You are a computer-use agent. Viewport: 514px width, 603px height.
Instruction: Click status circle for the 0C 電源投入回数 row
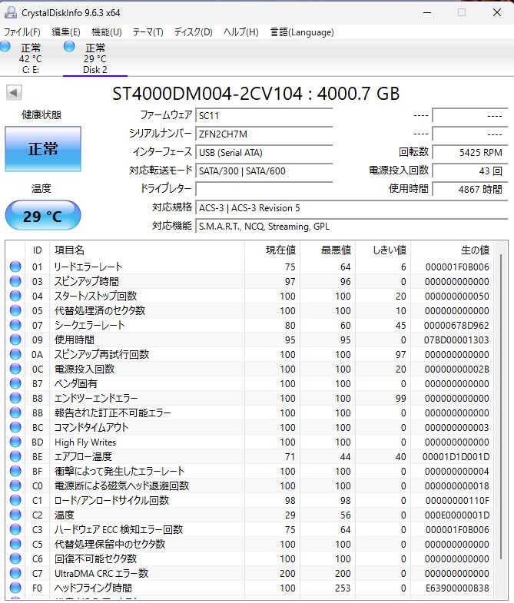[x=15, y=369]
